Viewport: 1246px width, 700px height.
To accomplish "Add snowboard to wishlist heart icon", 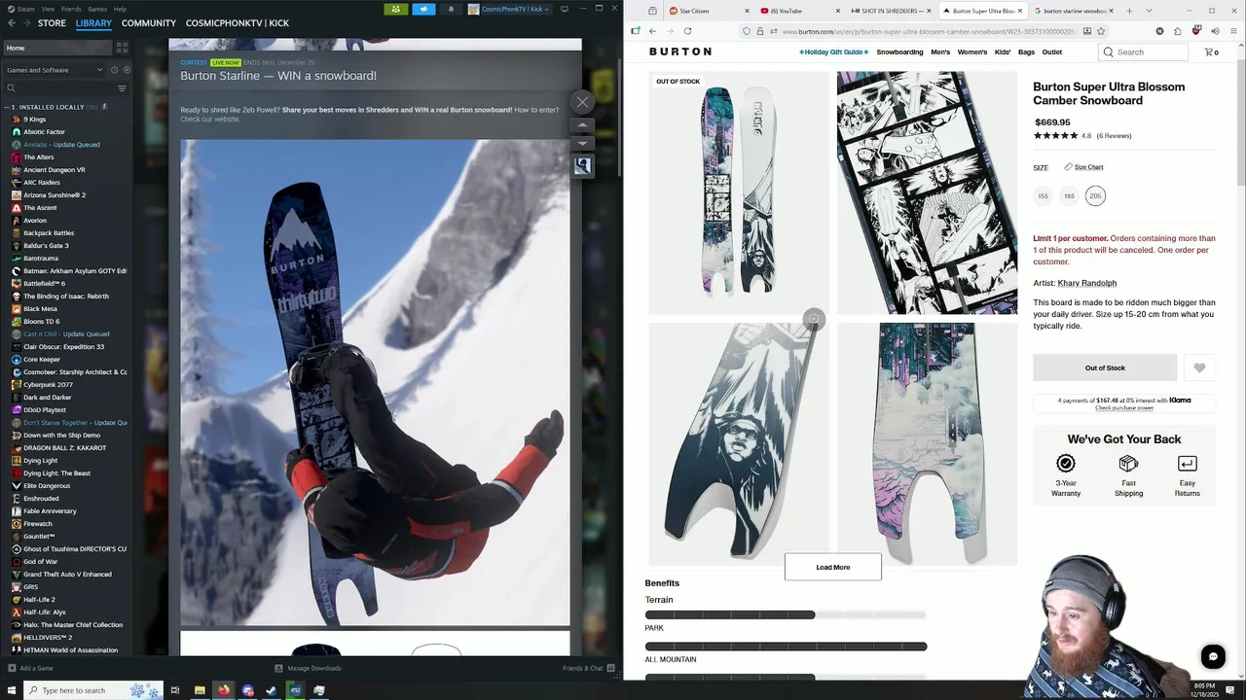I will (x=1199, y=367).
